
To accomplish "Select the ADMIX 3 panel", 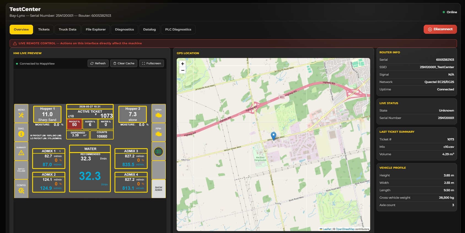I will click(131, 159).
